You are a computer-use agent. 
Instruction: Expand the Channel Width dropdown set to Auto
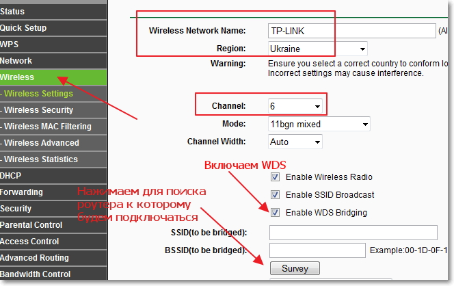click(295, 142)
